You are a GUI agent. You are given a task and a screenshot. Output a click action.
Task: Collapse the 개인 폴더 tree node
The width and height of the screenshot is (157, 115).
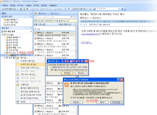click(x=2, y=35)
